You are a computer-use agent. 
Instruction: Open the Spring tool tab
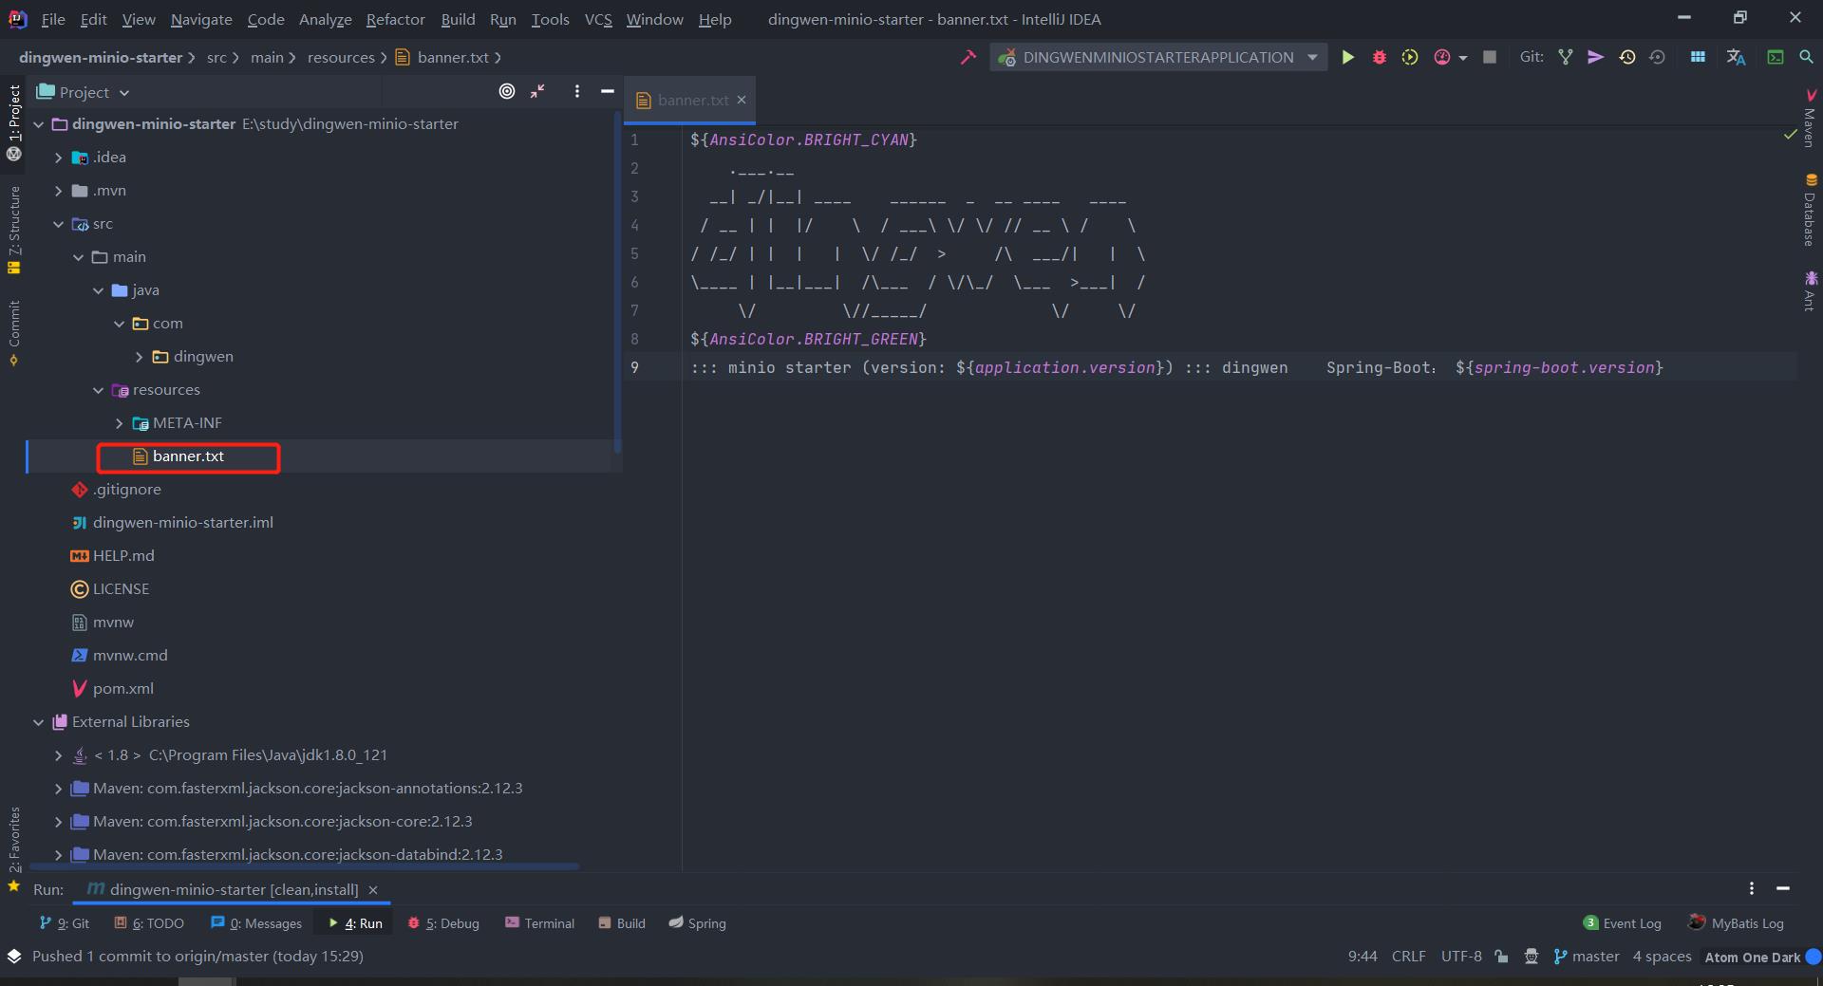697,923
